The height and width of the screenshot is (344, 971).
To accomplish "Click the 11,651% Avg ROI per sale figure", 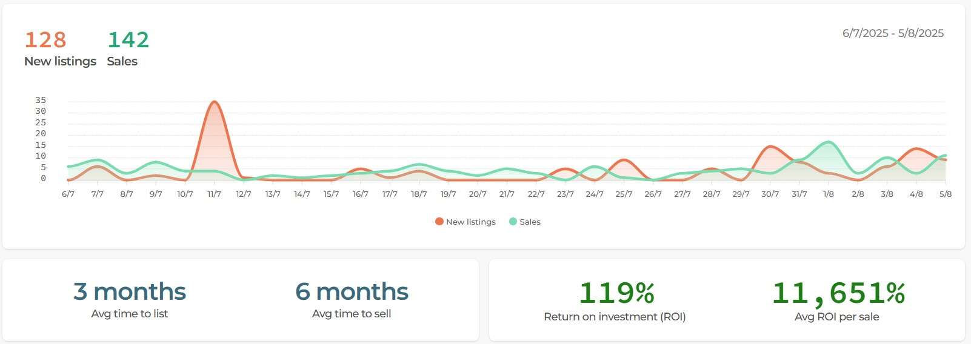I will click(x=838, y=293).
